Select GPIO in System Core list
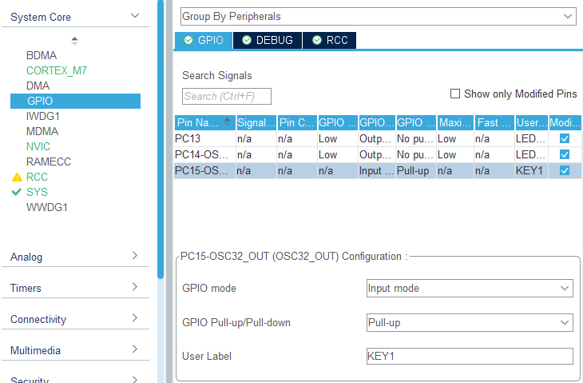This screenshot has height=383, width=583. [76, 101]
